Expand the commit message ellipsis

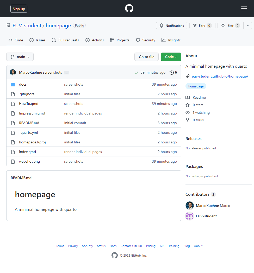click(x=66, y=73)
